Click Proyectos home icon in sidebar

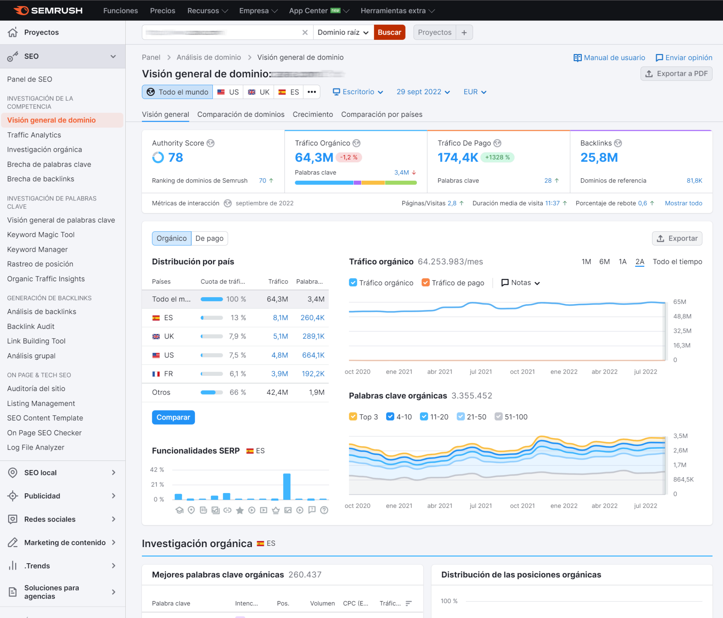pyautogui.click(x=13, y=32)
